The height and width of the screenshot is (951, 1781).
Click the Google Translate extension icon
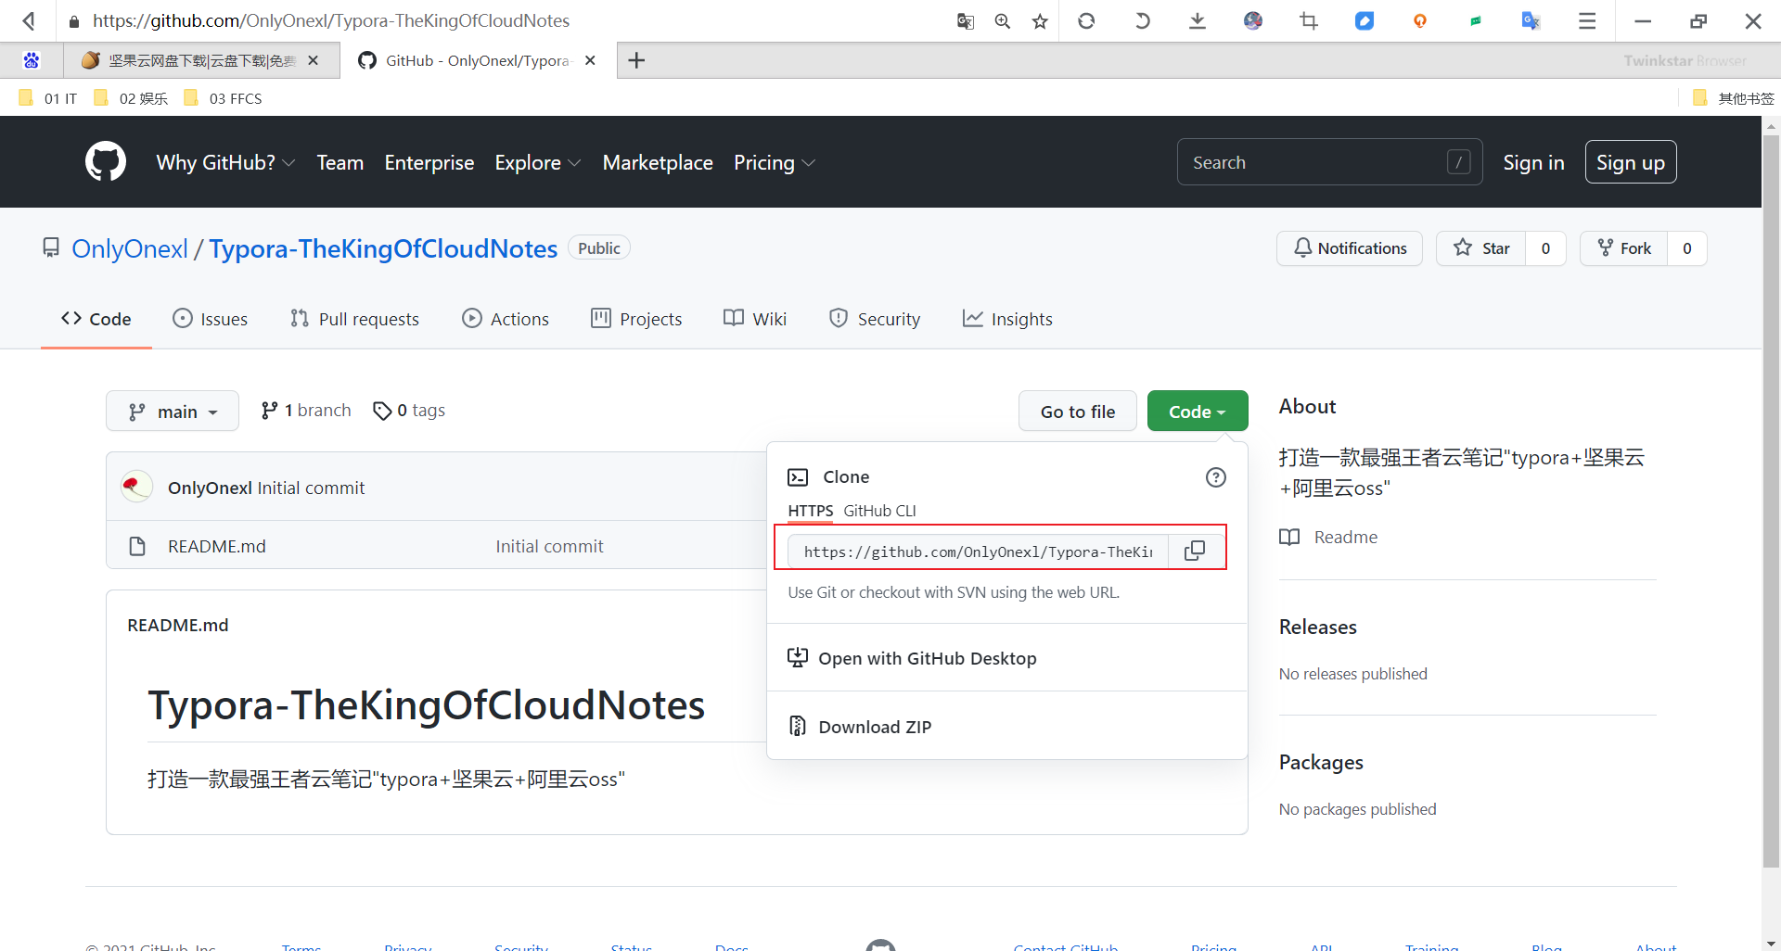1531,20
